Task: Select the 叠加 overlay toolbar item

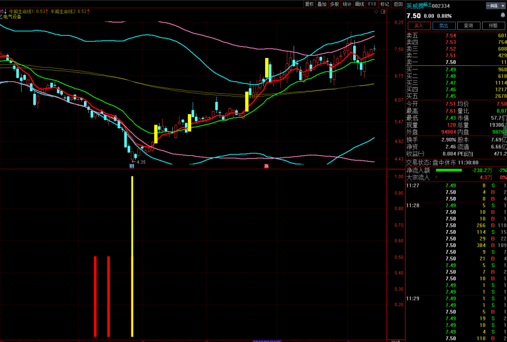Action: tap(322, 4)
